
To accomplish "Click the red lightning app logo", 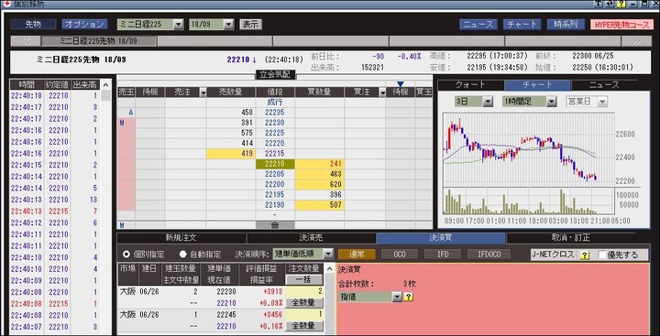I will pyautogui.click(x=7, y=4).
